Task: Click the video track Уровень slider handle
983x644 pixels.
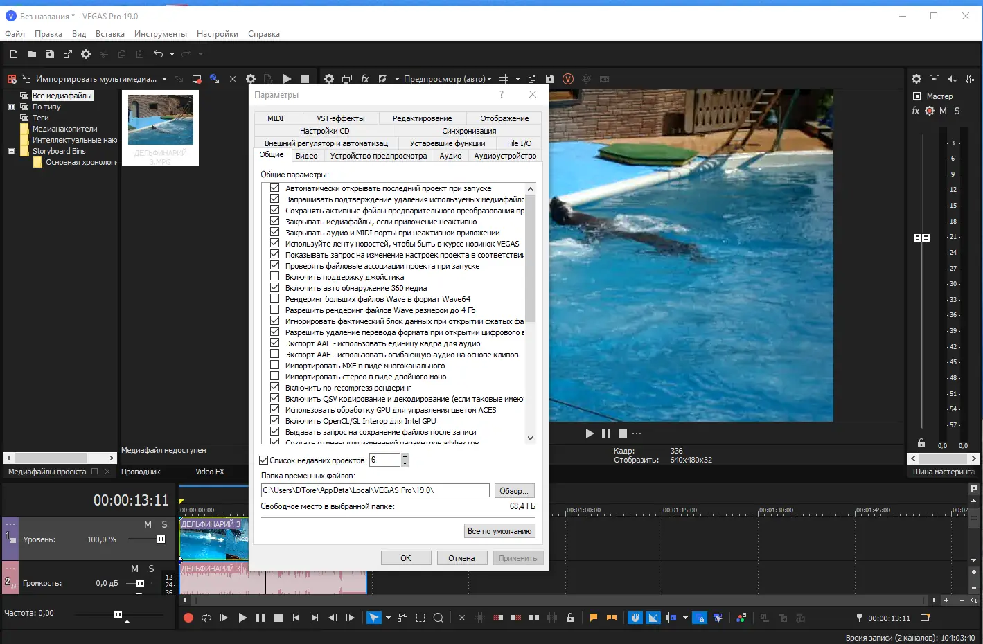Action: click(161, 539)
